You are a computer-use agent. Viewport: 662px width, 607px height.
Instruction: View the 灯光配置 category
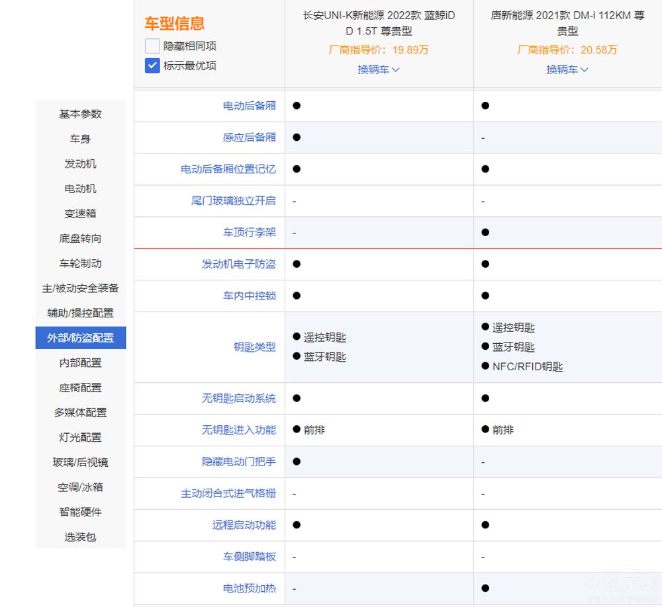click(x=80, y=437)
